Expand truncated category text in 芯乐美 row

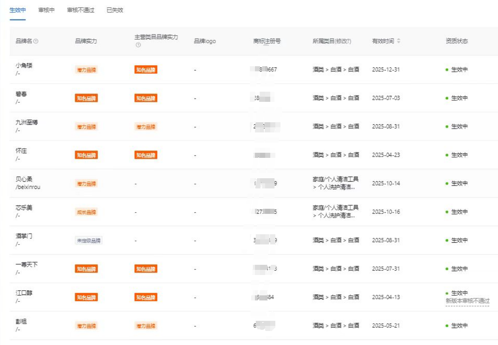click(335, 216)
